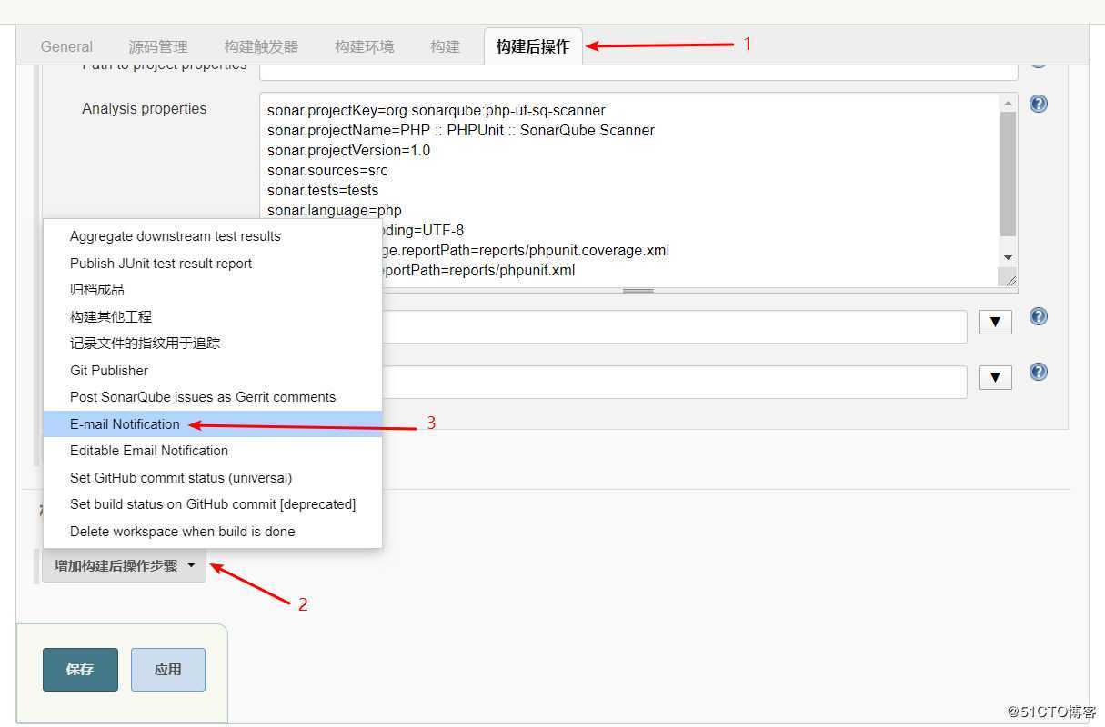
Task: Choose Publish JUnit test result report
Action: pos(213,264)
